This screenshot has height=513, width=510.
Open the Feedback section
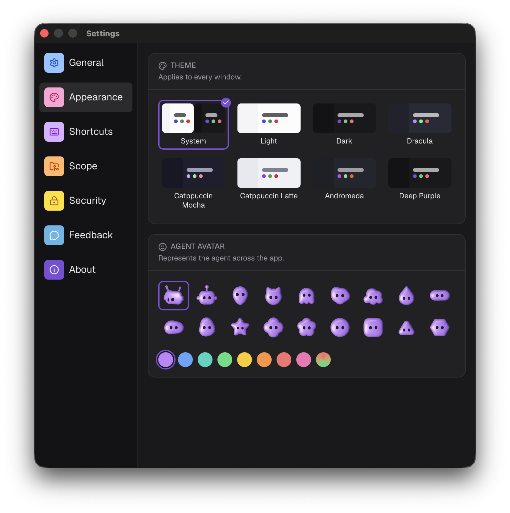point(86,235)
